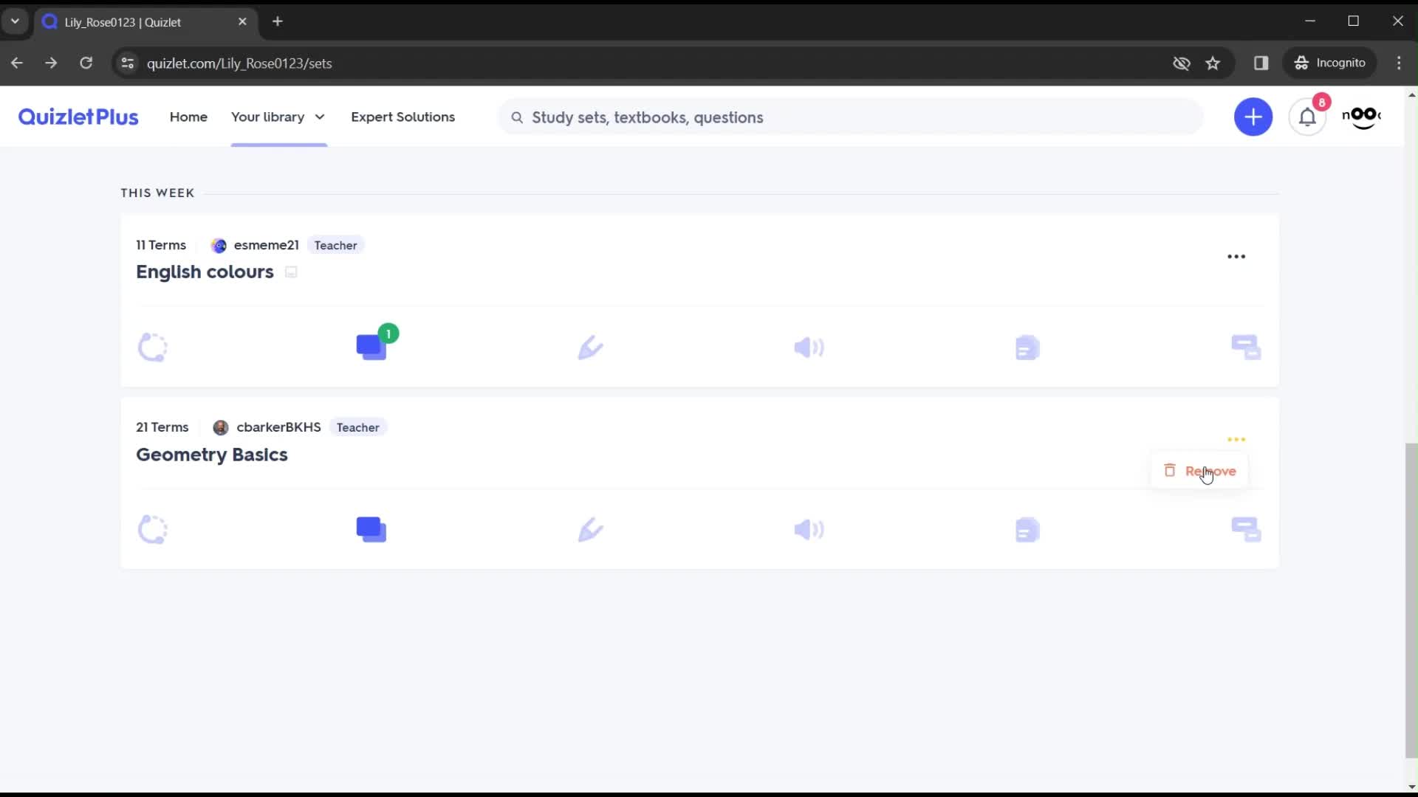Click the Test icon for English colours
Screen dimensions: 1418x797
pyautogui.click(x=1027, y=348)
